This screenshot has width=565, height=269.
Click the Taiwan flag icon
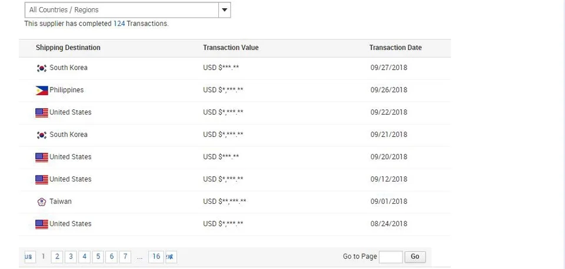(x=41, y=202)
